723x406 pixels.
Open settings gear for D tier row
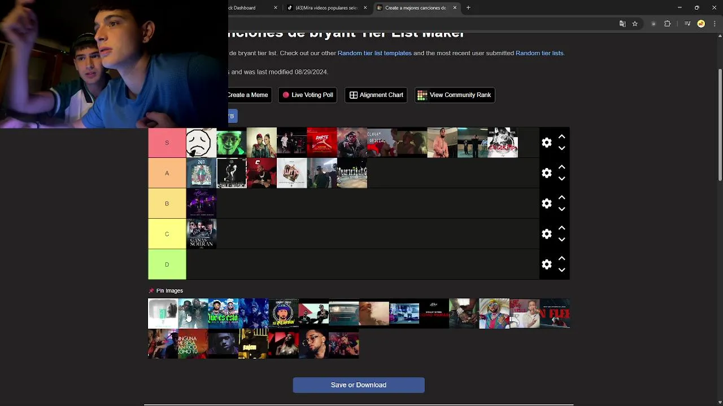[546, 264]
